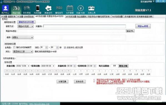Open the 充值/兑换 yen icon
This screenshot has width=166, height=105.
pos(81,9)
